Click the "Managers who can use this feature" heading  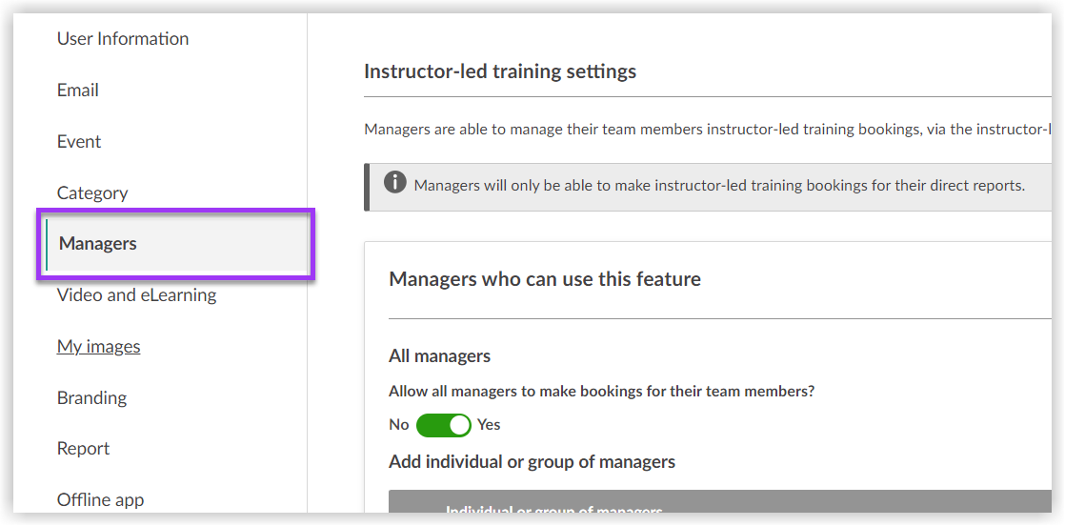coord(545,279)
